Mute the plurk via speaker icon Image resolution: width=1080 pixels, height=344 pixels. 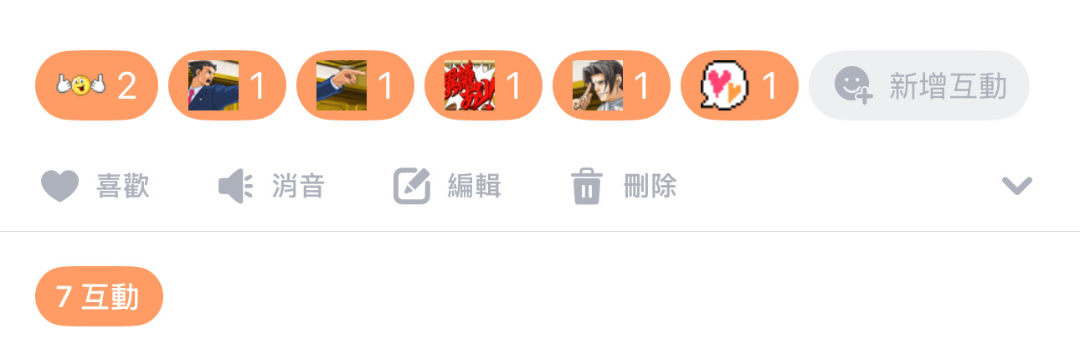(235, 186)
